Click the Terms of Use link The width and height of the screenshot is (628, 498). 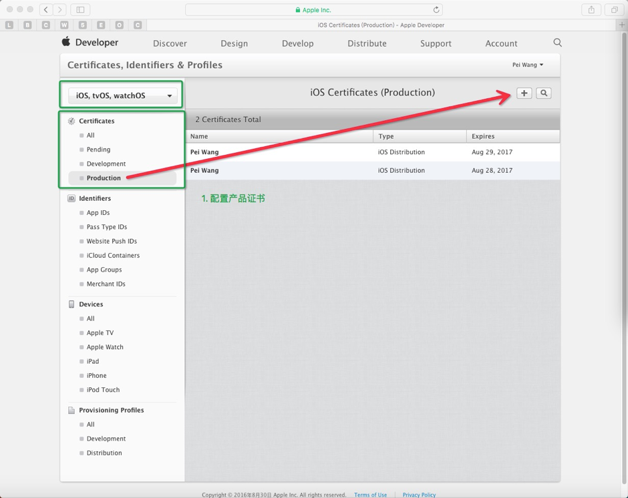(371, 495)
